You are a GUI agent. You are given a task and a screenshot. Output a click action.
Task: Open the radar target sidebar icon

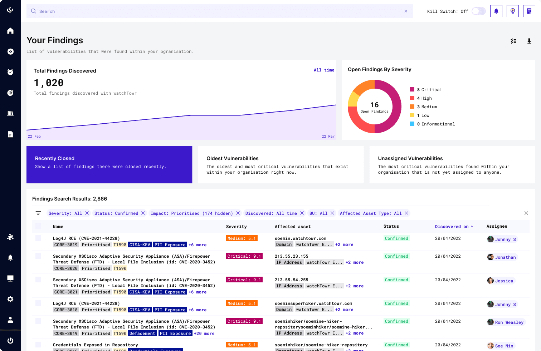(10, 93)
